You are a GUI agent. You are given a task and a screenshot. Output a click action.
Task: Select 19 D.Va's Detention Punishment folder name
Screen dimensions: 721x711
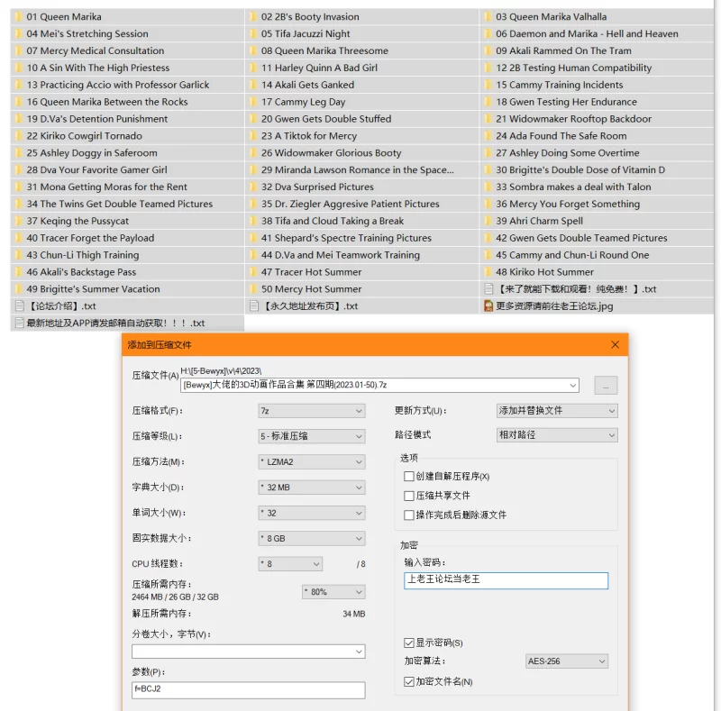coord(97,119)
